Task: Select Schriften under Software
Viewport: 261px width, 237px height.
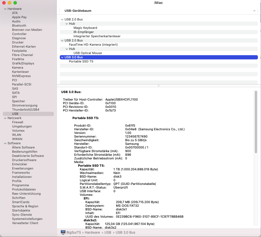Action: click(x=19, y=198)
